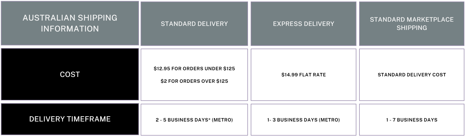Click the Standard Marketplace Shipping header
Screen dimensions: 466x137
412,24
